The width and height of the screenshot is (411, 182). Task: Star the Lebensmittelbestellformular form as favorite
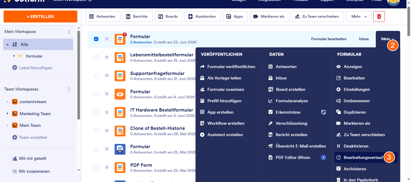(107, 57)
